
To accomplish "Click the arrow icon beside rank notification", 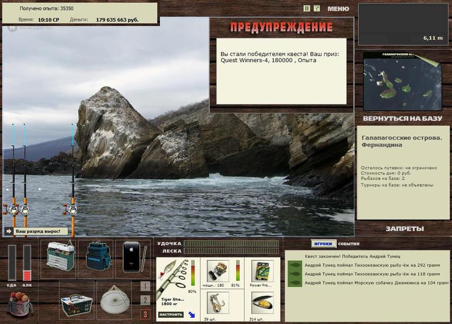I will [8, 231].
